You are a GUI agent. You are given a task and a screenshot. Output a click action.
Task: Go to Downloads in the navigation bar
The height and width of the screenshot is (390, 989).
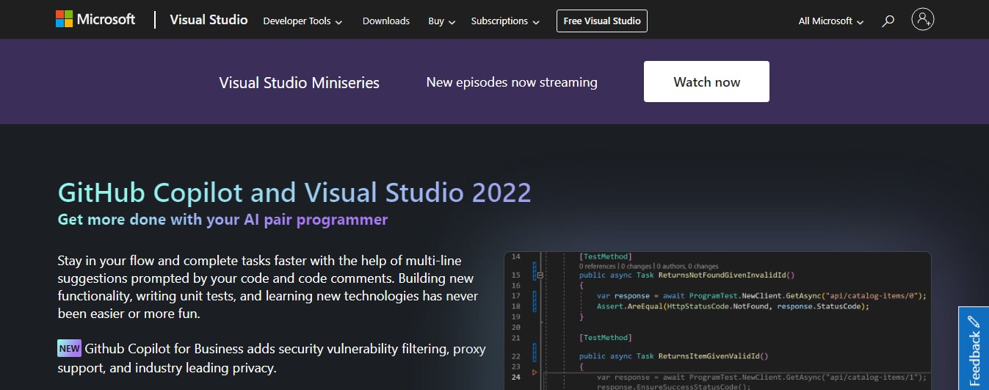385,21
